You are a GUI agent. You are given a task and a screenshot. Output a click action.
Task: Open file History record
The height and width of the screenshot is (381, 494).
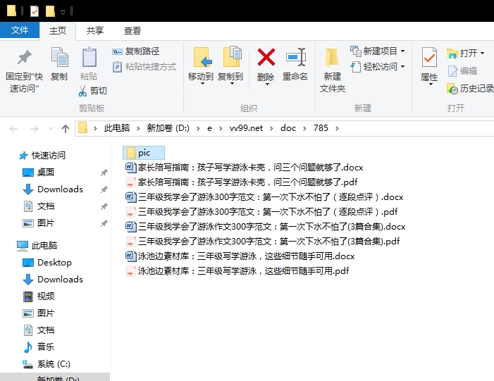(x=470, y=89)
